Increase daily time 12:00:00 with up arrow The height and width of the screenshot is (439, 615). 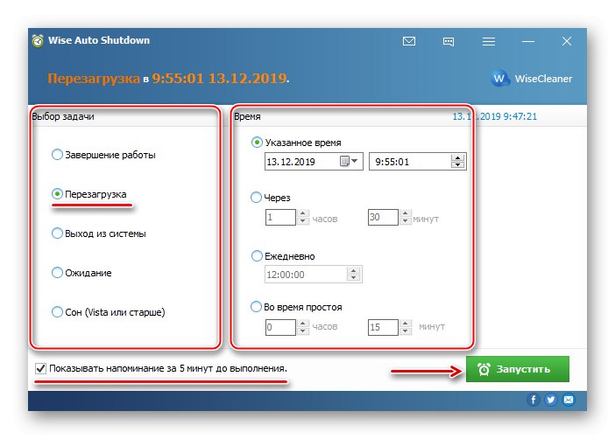[x=353, y=271]
